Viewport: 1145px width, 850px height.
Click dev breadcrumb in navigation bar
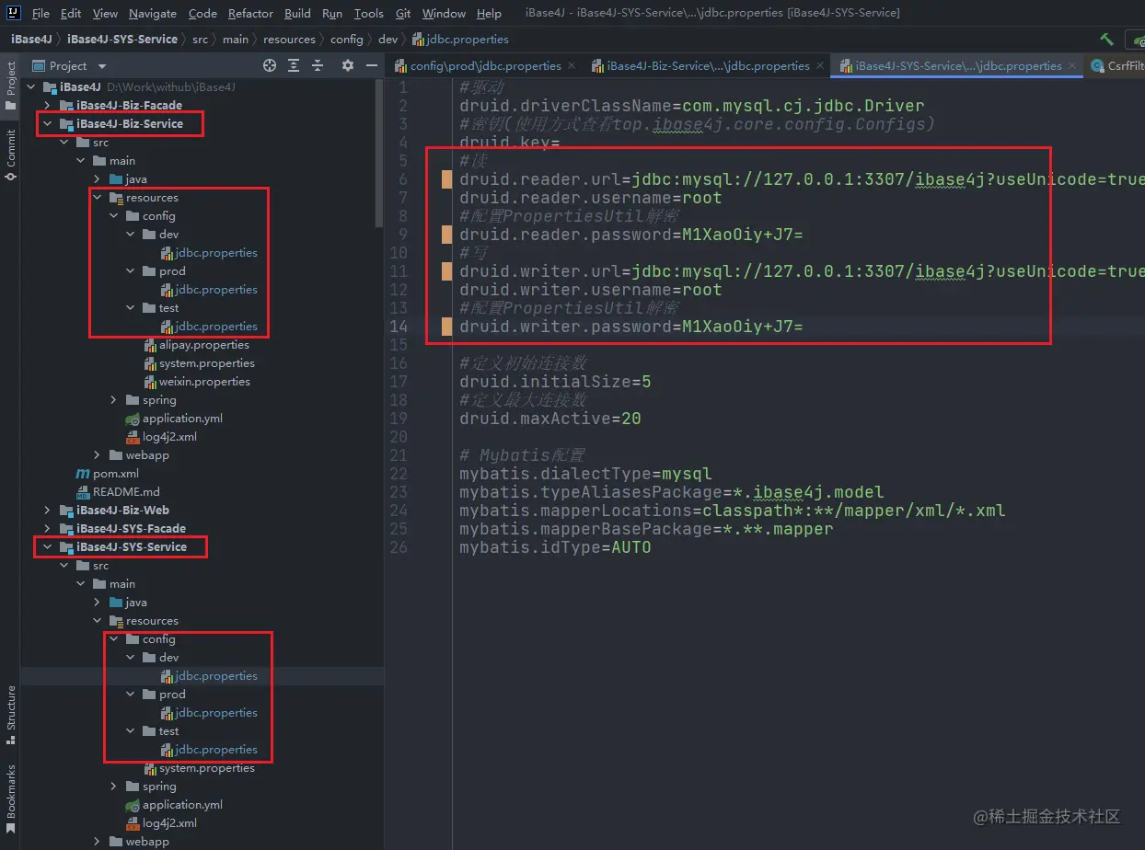388,40
